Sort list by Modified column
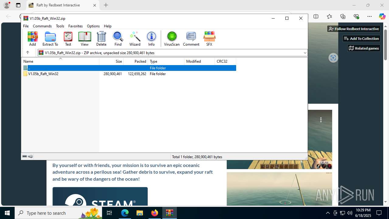The height and width of the screenshot is (219, 389). tap(200, 61)
